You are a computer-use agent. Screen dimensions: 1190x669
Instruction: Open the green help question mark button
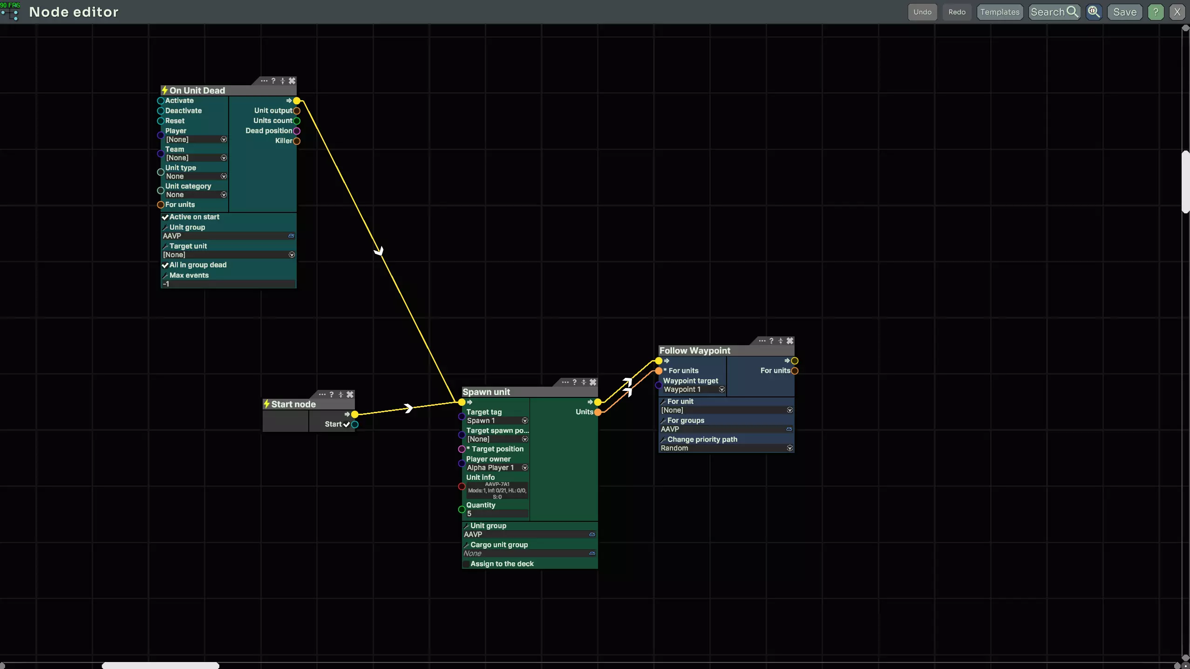(x=1156, y=12)
